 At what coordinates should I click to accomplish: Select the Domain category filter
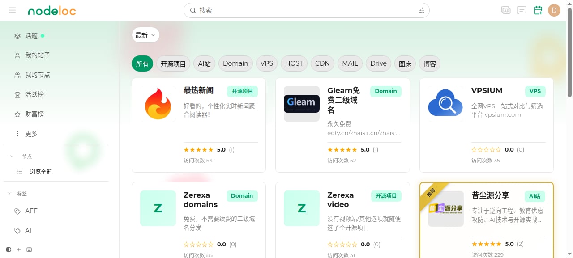(235, 63)
